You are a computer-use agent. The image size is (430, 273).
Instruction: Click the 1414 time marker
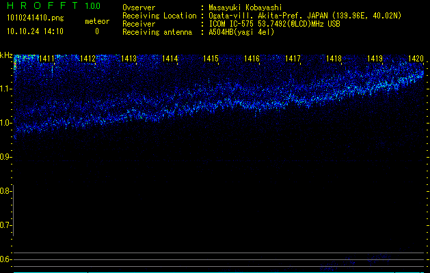click(x=170, y=58)
